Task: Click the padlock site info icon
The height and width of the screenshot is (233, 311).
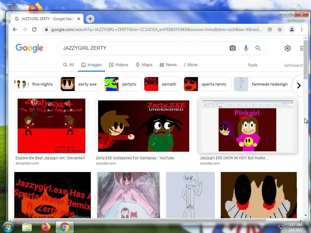Action: pyautogui.click(x=46, y=29)
